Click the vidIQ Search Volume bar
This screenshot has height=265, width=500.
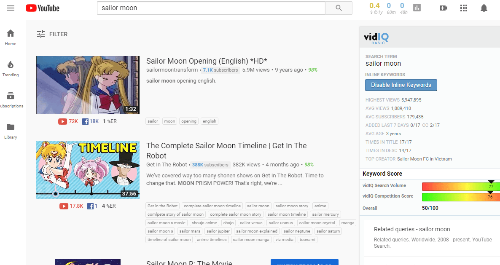(x=461, y=186)
